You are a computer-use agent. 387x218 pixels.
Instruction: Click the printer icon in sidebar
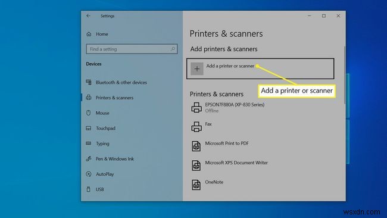click(89, 98)
